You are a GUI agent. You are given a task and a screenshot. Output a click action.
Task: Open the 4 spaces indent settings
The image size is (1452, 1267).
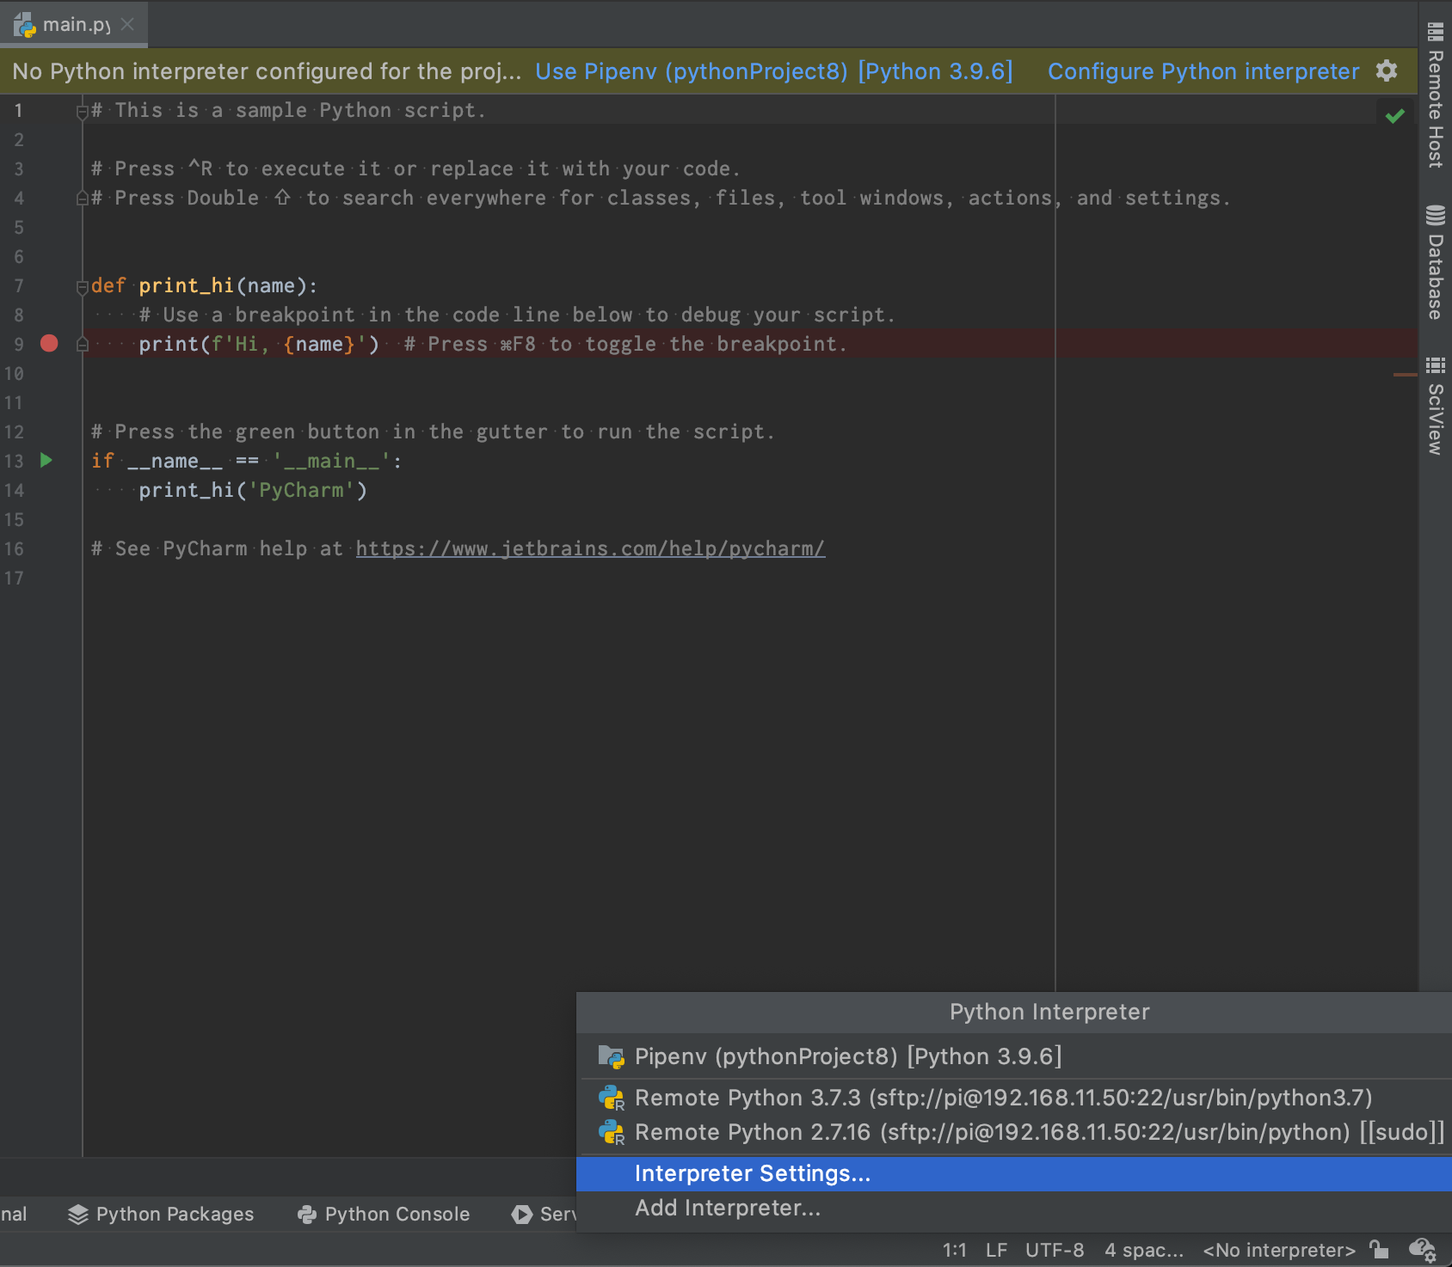(x=1144, y=1250)
